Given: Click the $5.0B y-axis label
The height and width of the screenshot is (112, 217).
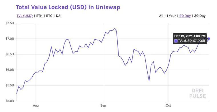Looking at the screenshot, I should (10, 101).
